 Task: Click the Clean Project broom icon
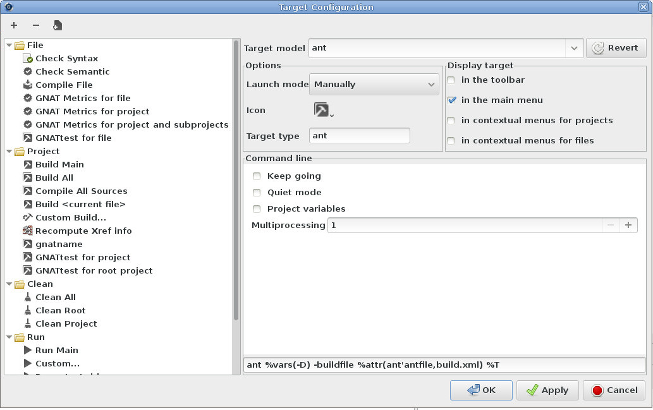27,323
